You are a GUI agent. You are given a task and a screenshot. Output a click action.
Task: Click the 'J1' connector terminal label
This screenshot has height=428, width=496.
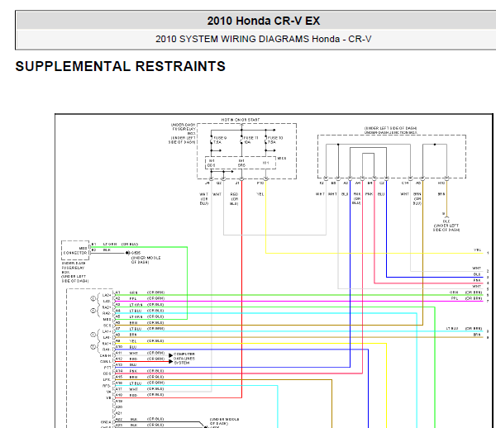(x=237, y=183)
